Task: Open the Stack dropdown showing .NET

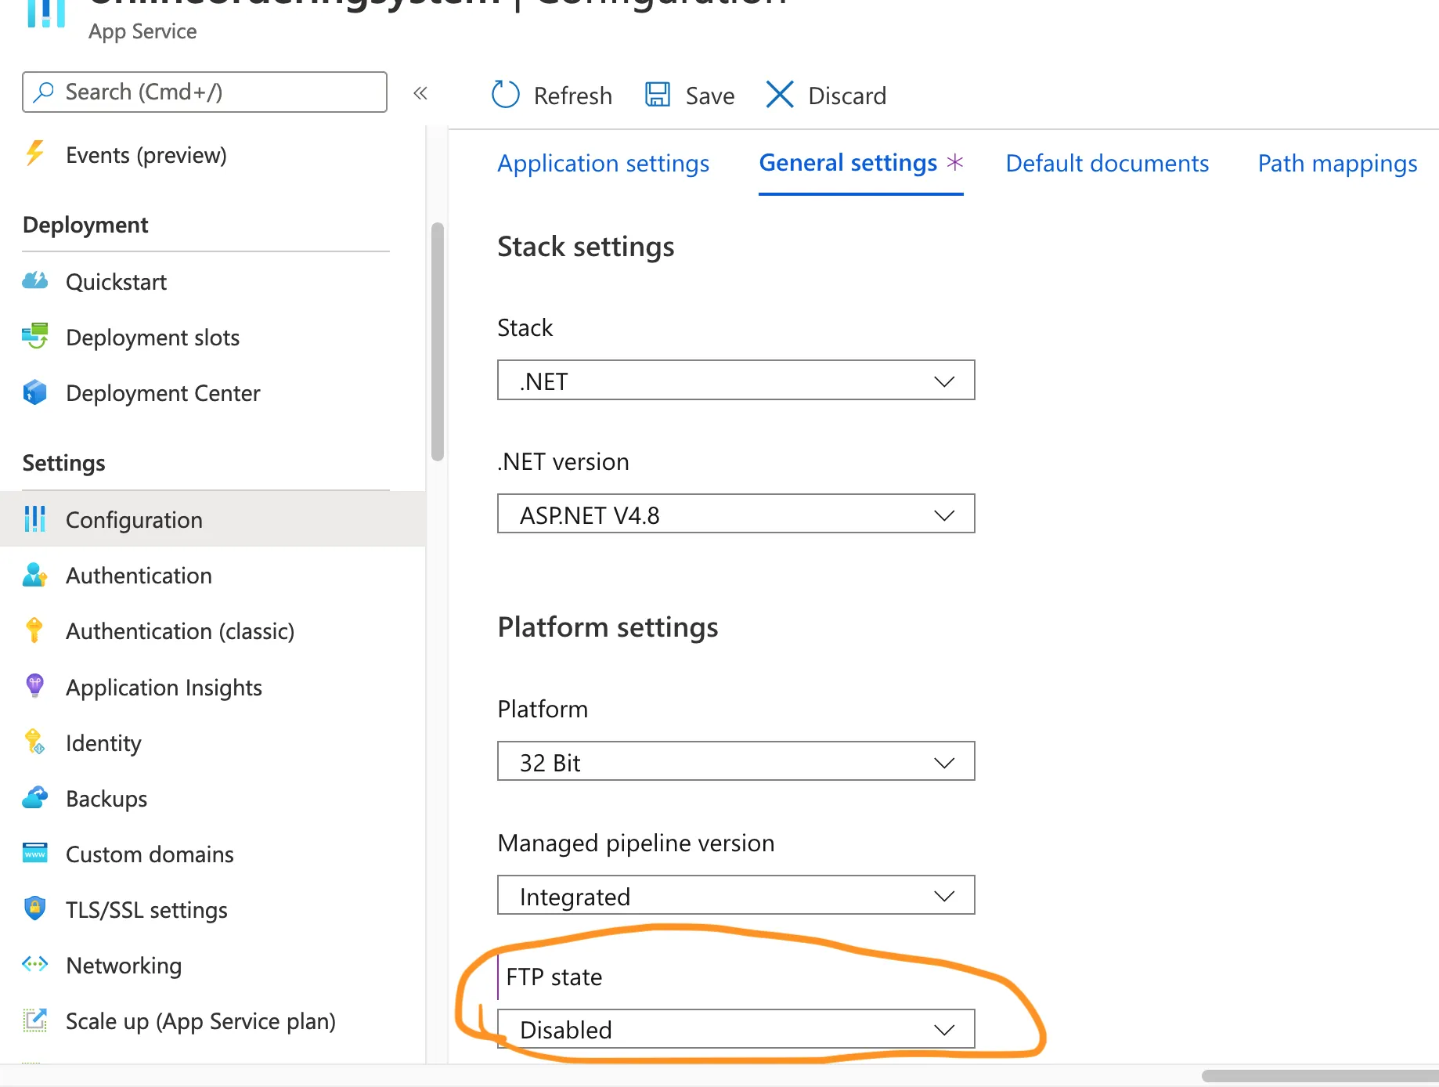Action: [x=735, y=381]
